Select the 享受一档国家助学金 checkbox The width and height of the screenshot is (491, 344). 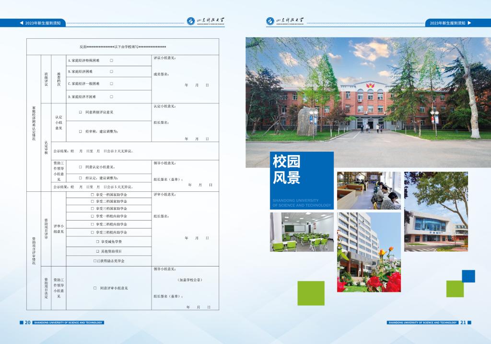pyautogui.click(x=92, y=195)
